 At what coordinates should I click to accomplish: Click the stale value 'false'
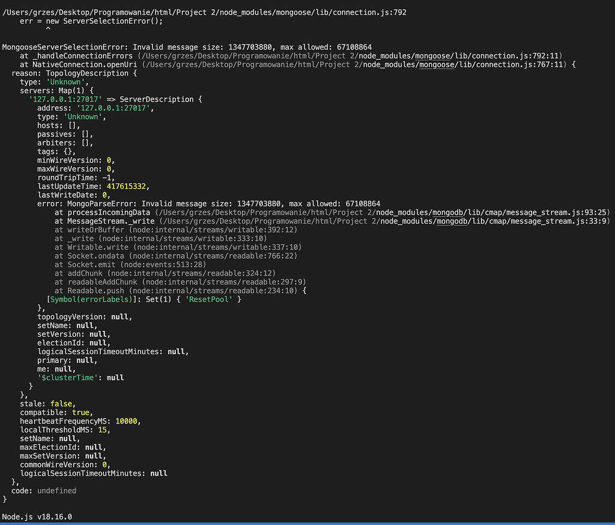(x=61, y=404)
